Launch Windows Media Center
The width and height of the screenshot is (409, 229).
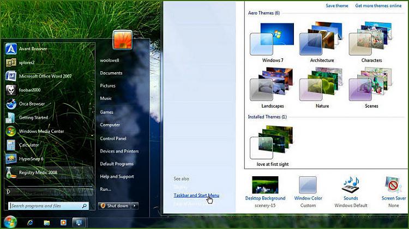(x=50, y=132)
